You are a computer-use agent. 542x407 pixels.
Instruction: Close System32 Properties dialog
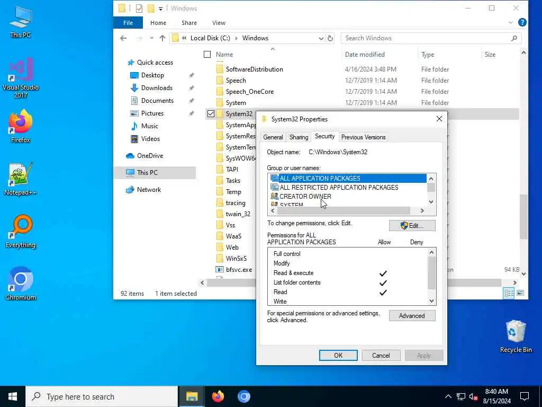439,119
